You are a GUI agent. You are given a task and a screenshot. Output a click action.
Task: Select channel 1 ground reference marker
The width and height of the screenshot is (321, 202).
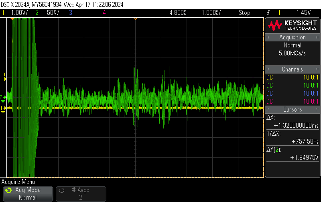coord(3,109)
